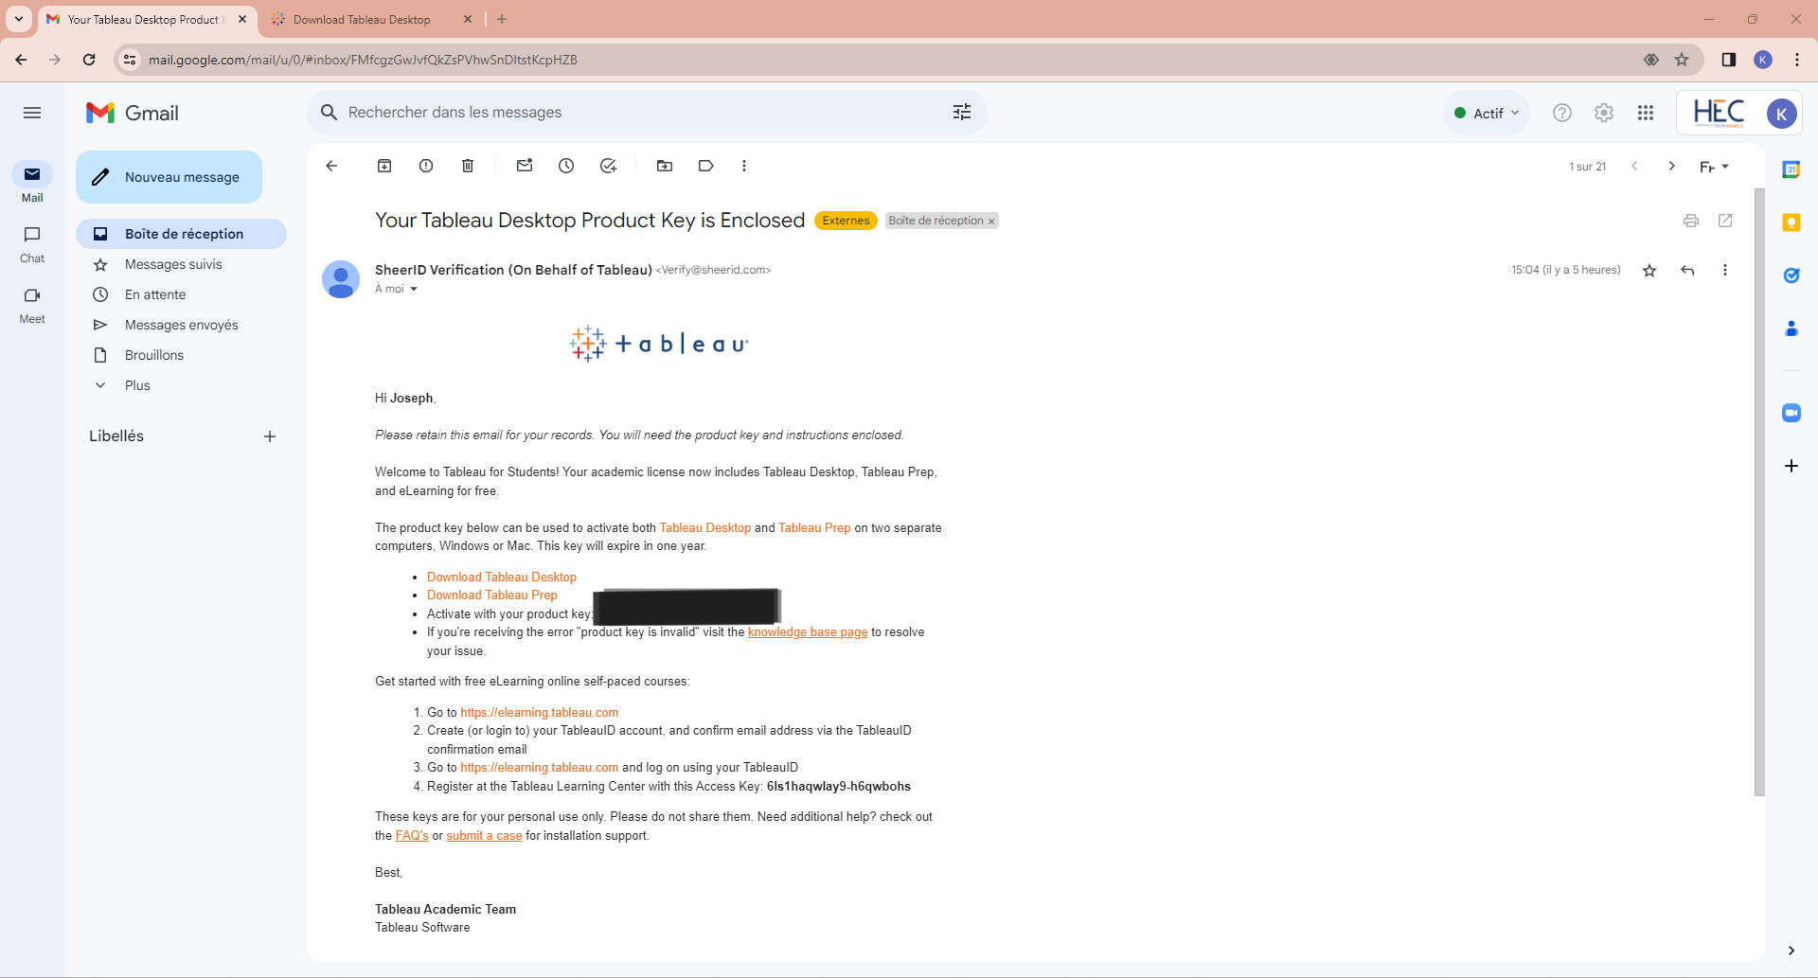Apply a label to this email
The width and height of the screenshot is (1818, 978).
pyautogui.click(x=706, y=166)
